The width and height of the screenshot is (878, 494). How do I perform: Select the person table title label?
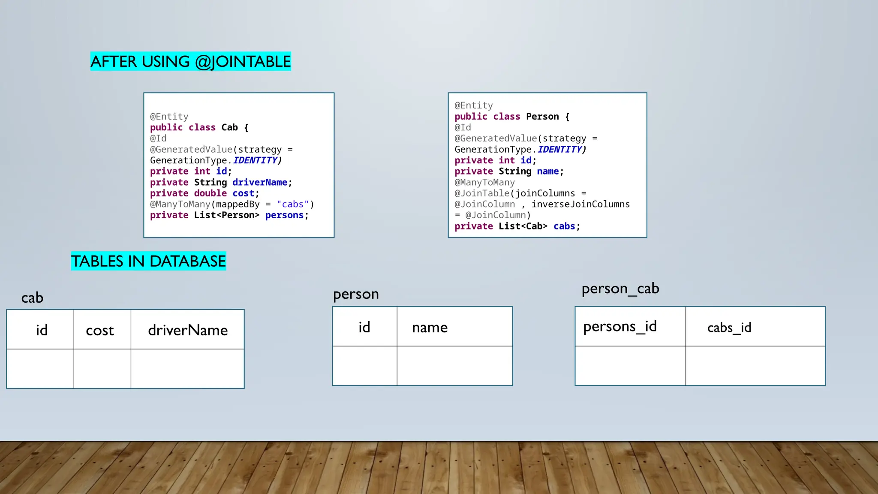(x=356, y=294)
